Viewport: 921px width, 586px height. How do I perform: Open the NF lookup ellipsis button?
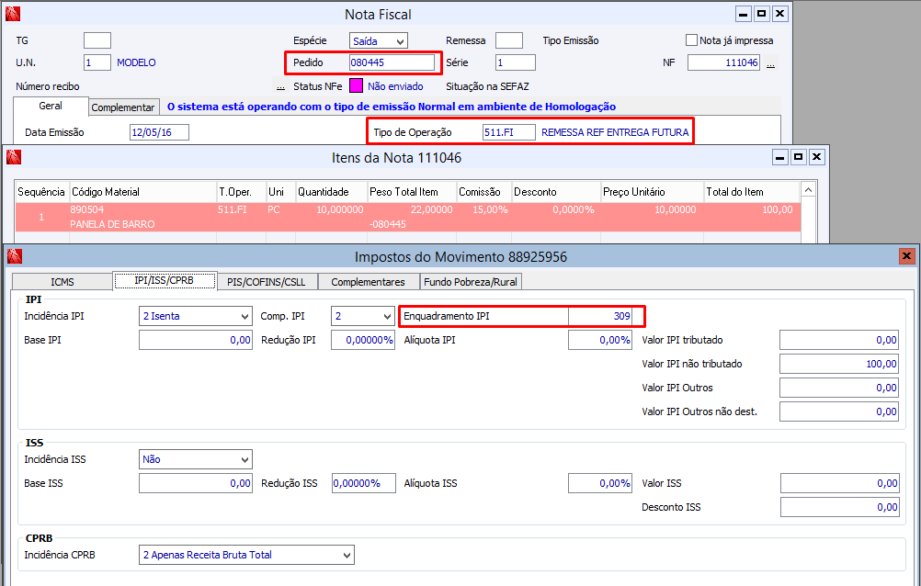click(x=770, y=62)
